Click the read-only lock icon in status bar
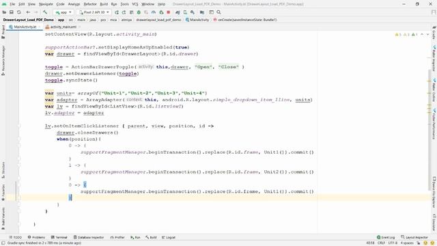The height and width of the screenshot is (246, 437). (418, 243)
